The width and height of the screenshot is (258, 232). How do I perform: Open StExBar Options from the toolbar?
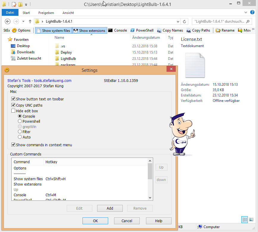(21, 30)
